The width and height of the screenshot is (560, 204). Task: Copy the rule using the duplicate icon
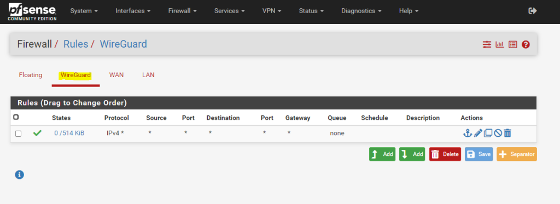click(x=488, y=133)
